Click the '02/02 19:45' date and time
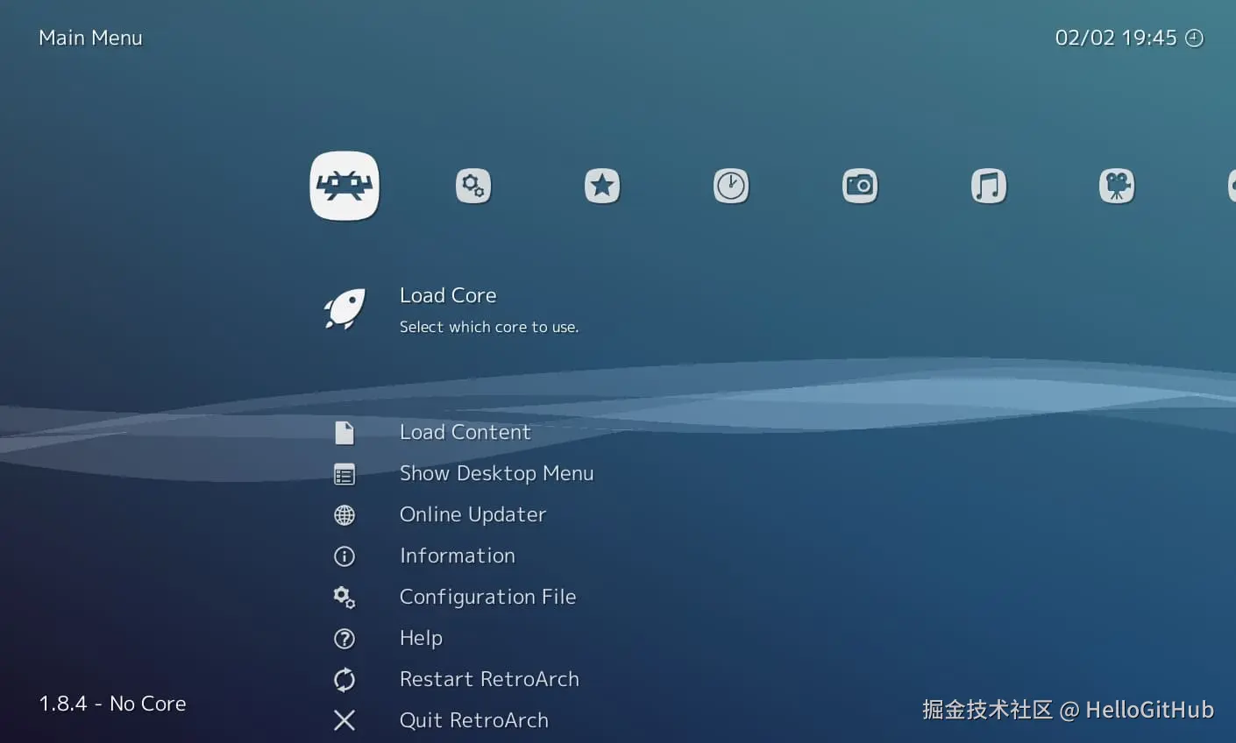Image resolution: width=1236 pixels, height=743 pixels. (1116, 38)
